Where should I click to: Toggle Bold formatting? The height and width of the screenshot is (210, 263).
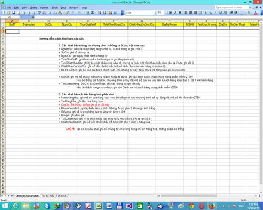pyautogui.click(x=170, y=13)
